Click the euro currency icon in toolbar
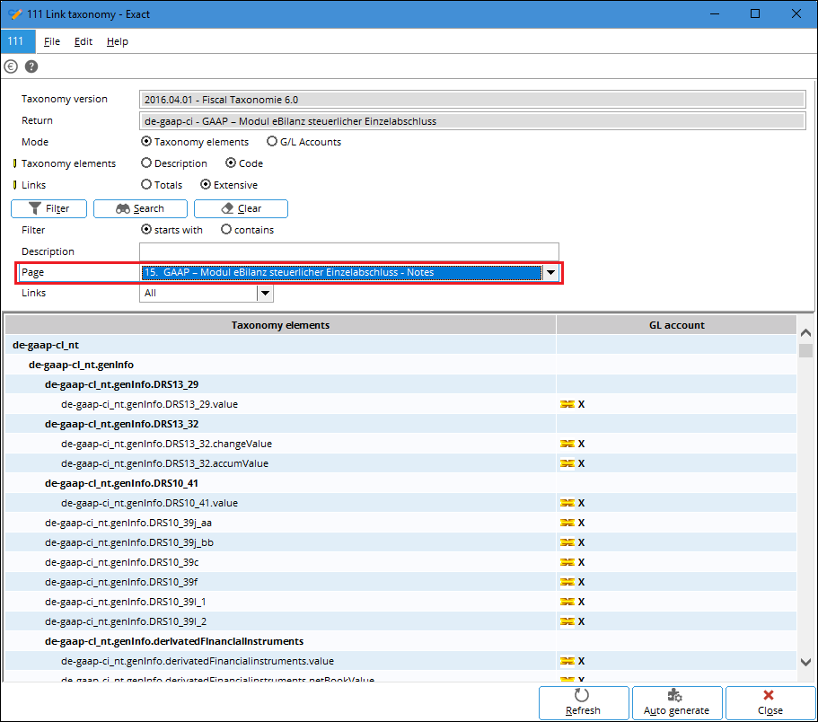 pyautogui.click(x=11, y=66)
